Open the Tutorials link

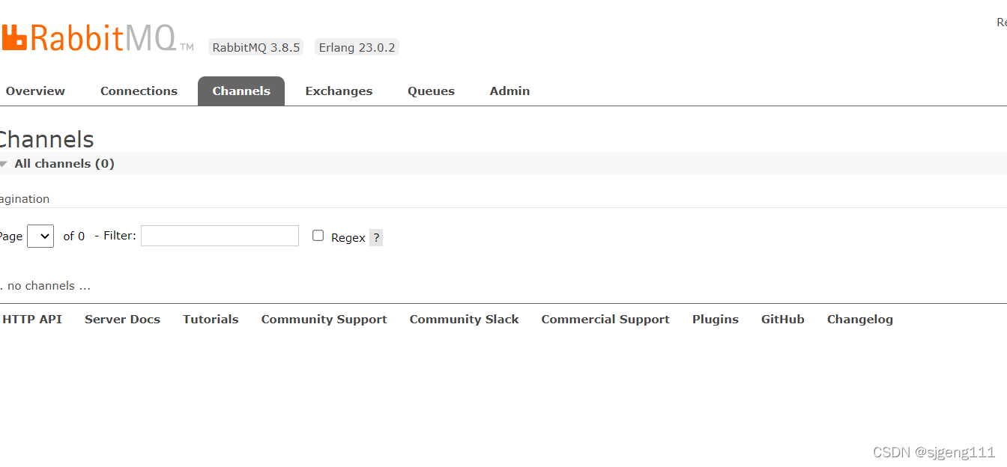tap(211, 320)
